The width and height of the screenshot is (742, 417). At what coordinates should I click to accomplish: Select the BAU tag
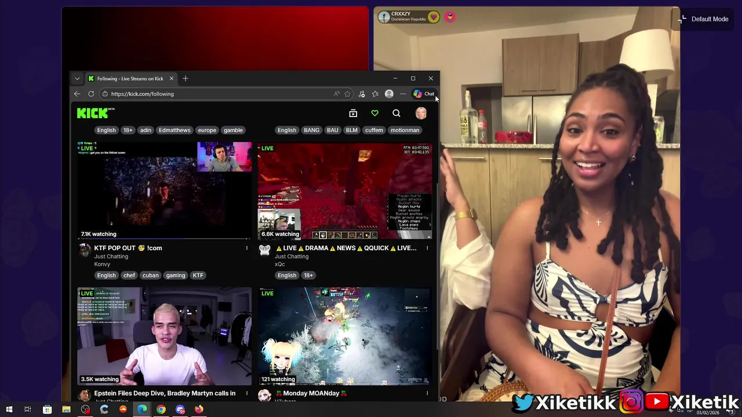[x=332, y=130]
